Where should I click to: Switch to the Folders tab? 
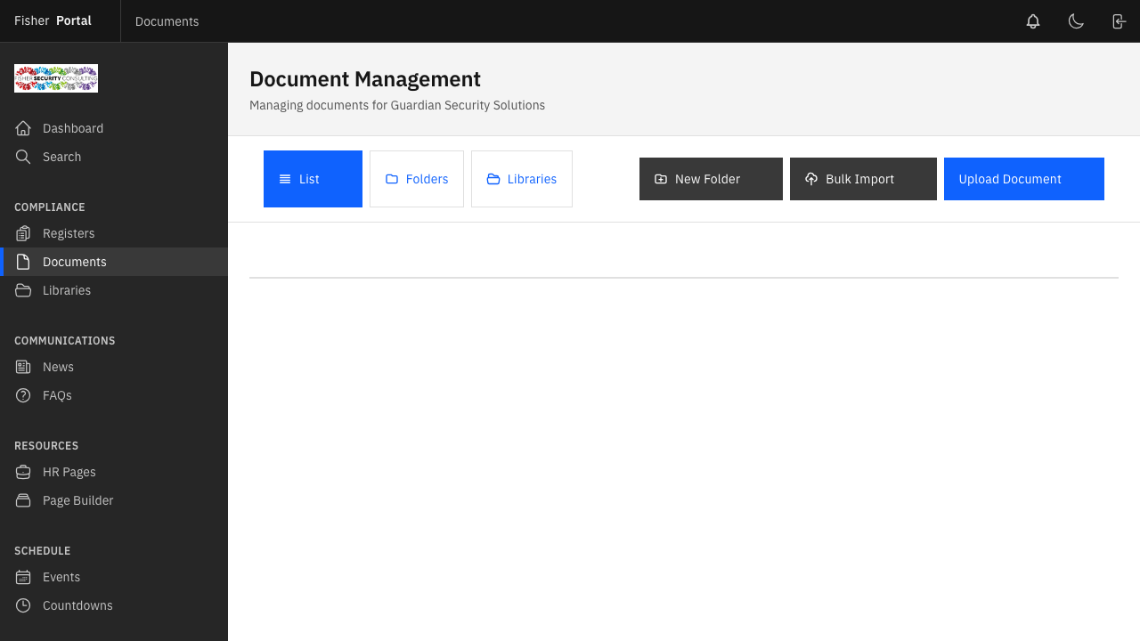417,179
